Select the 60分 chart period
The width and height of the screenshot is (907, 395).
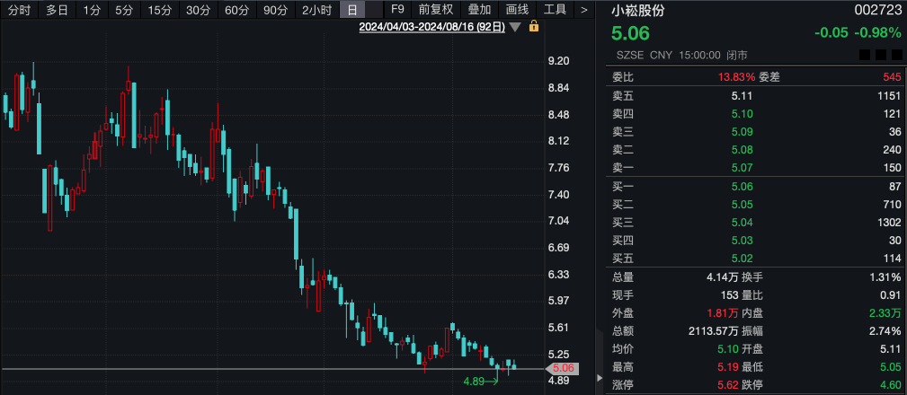[x=236, y=10]
